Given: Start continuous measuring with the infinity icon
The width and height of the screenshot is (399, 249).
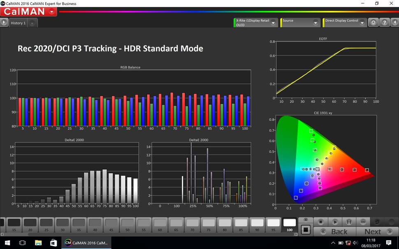Looking at the screenshot, I should (363, 222).
